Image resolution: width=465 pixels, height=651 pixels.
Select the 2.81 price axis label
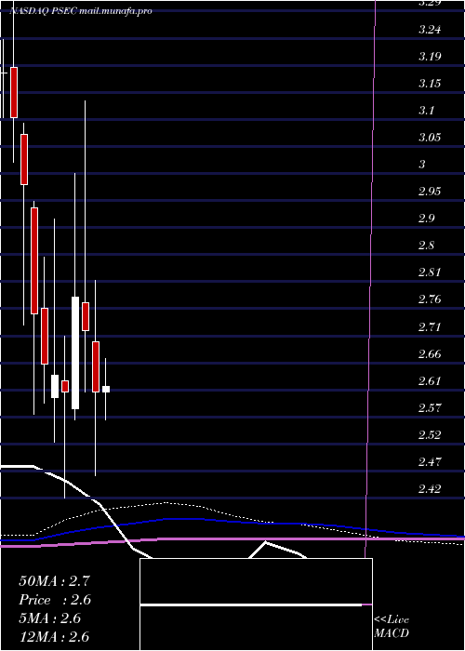[430, 272]
